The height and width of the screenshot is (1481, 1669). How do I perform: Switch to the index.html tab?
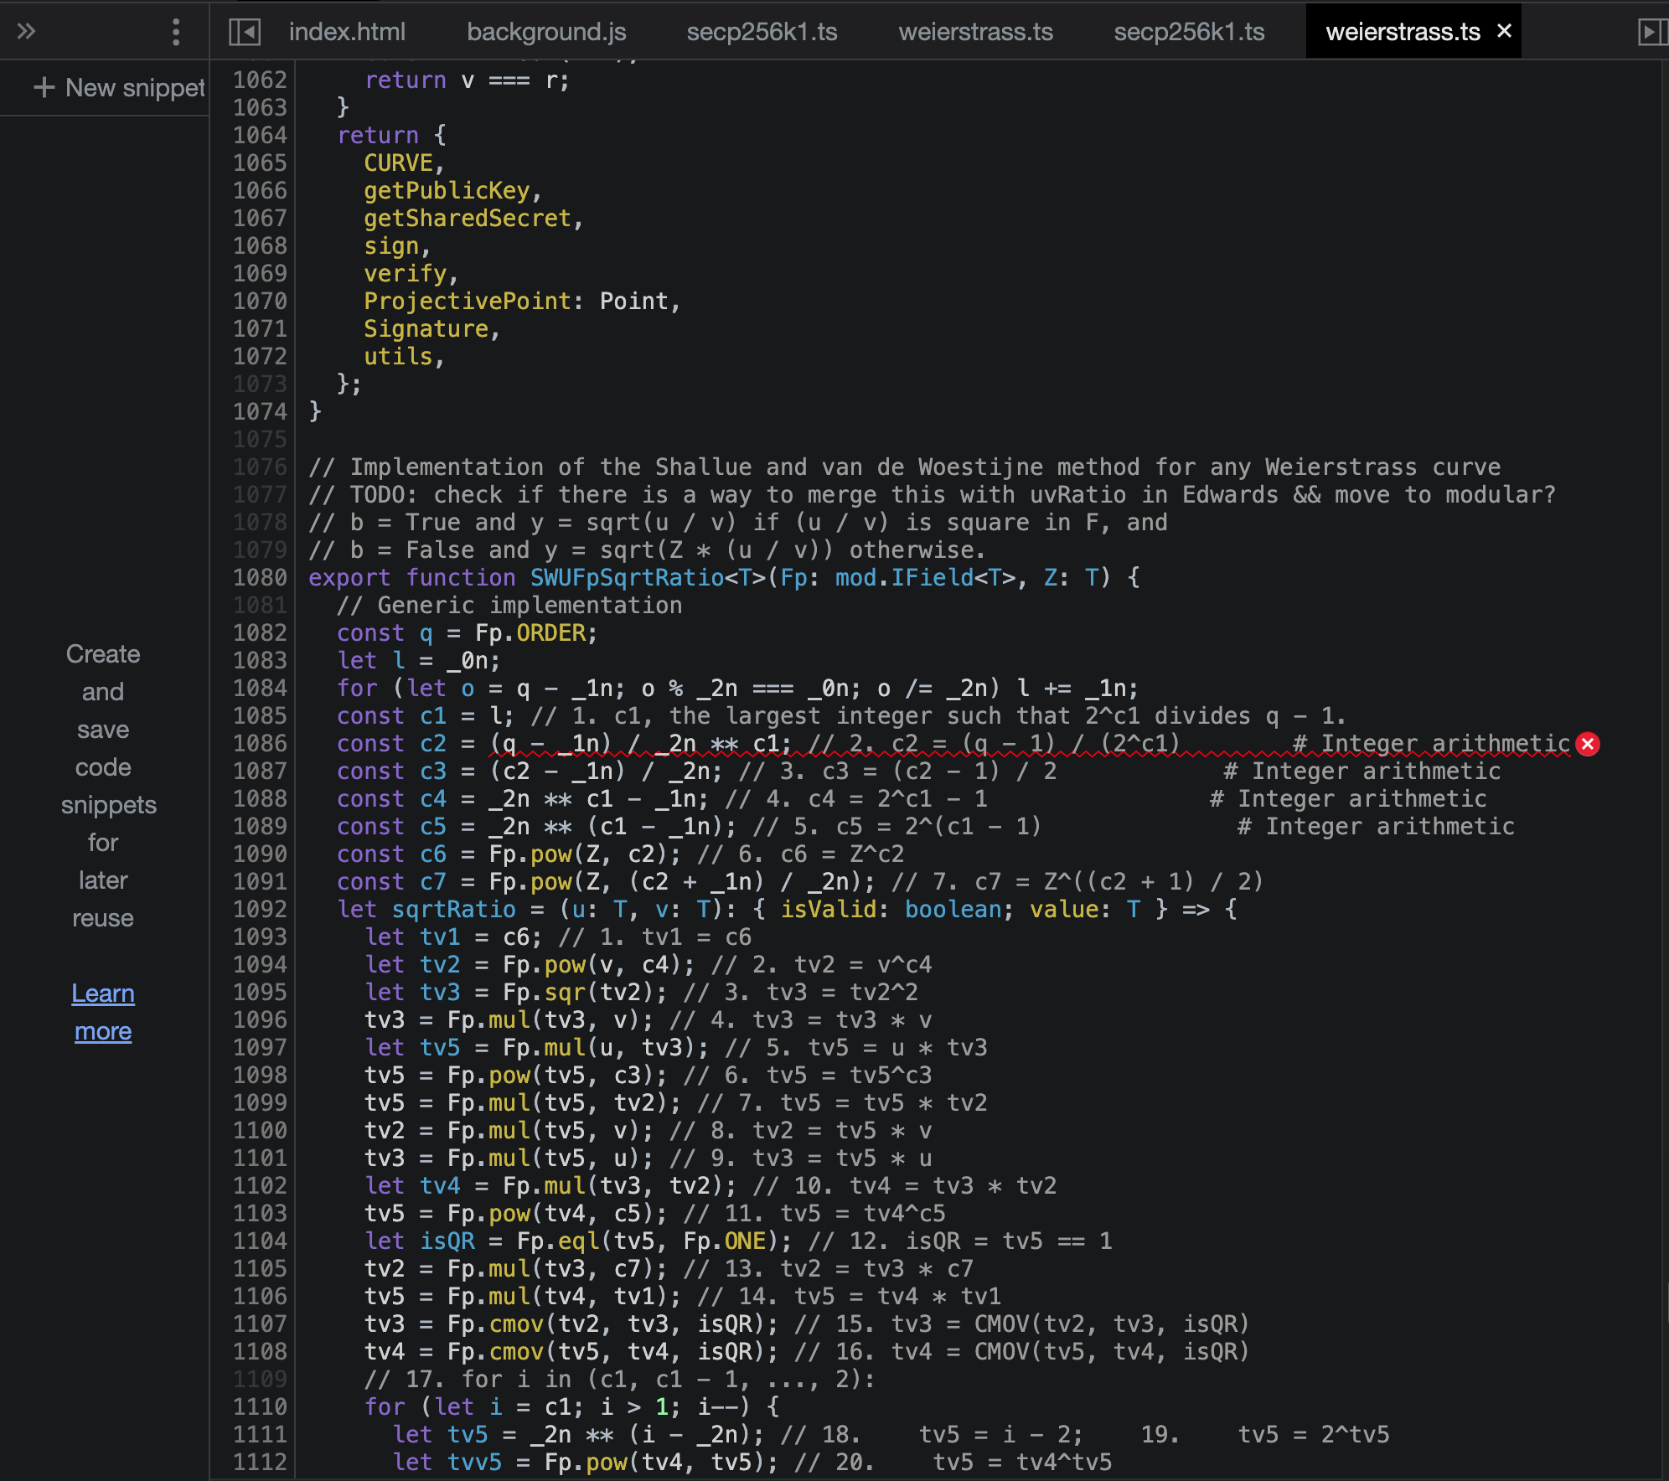tap(347, 32)
